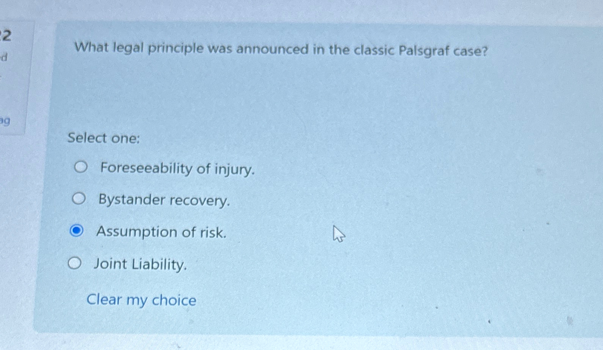Click the Select one prompt text
The height and width of the screenshot is (350, 603).
point(104,138)
